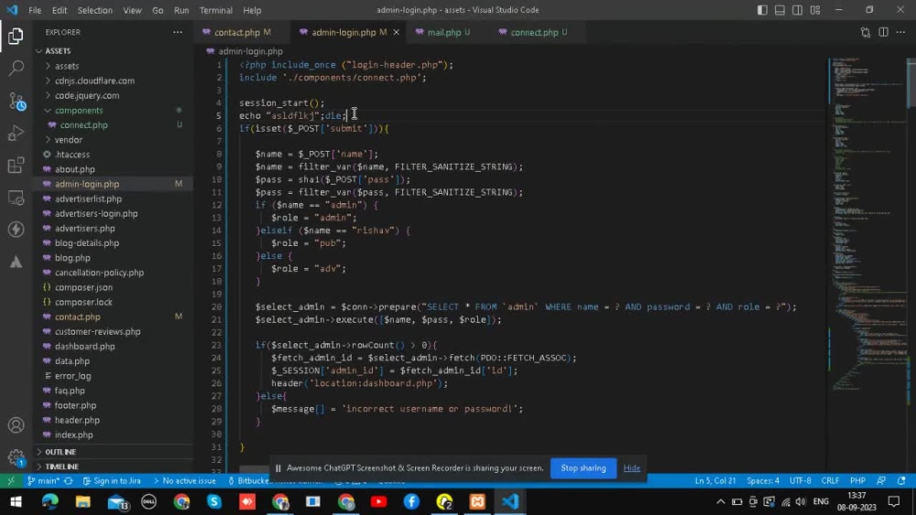Click No active issue in status bar

click(x=185, y=481)
